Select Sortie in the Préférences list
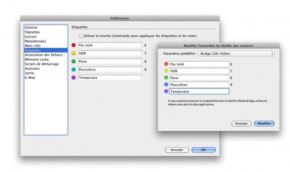This screenshot has width=290, height=172. (46, 73)
